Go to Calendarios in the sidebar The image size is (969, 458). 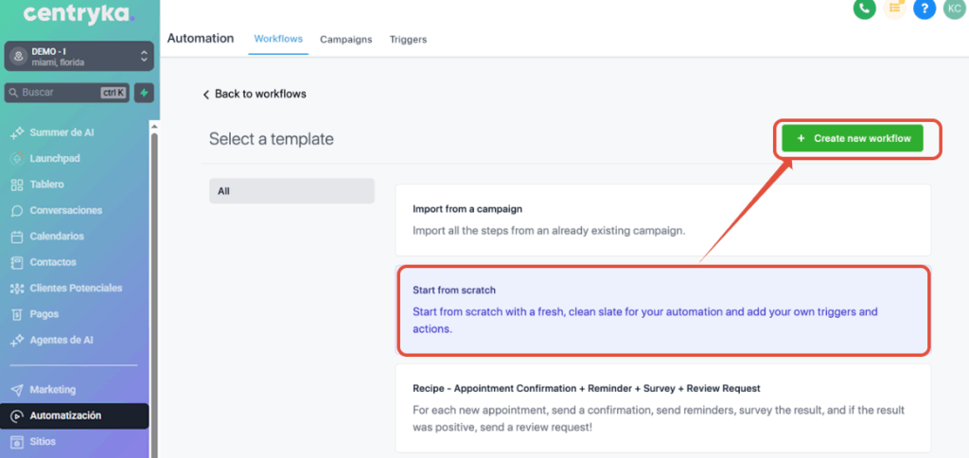(57, 237)
